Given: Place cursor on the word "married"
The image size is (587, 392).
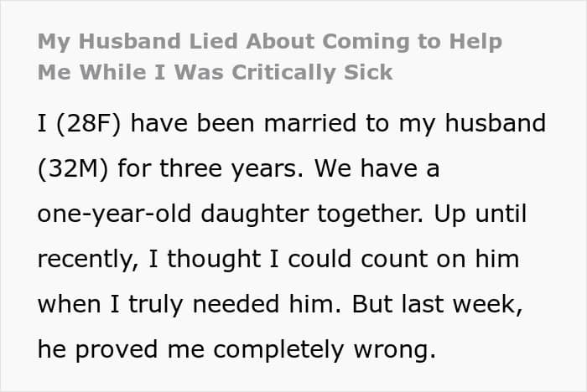Looking at the screenshot, I should tap(310, 123).
